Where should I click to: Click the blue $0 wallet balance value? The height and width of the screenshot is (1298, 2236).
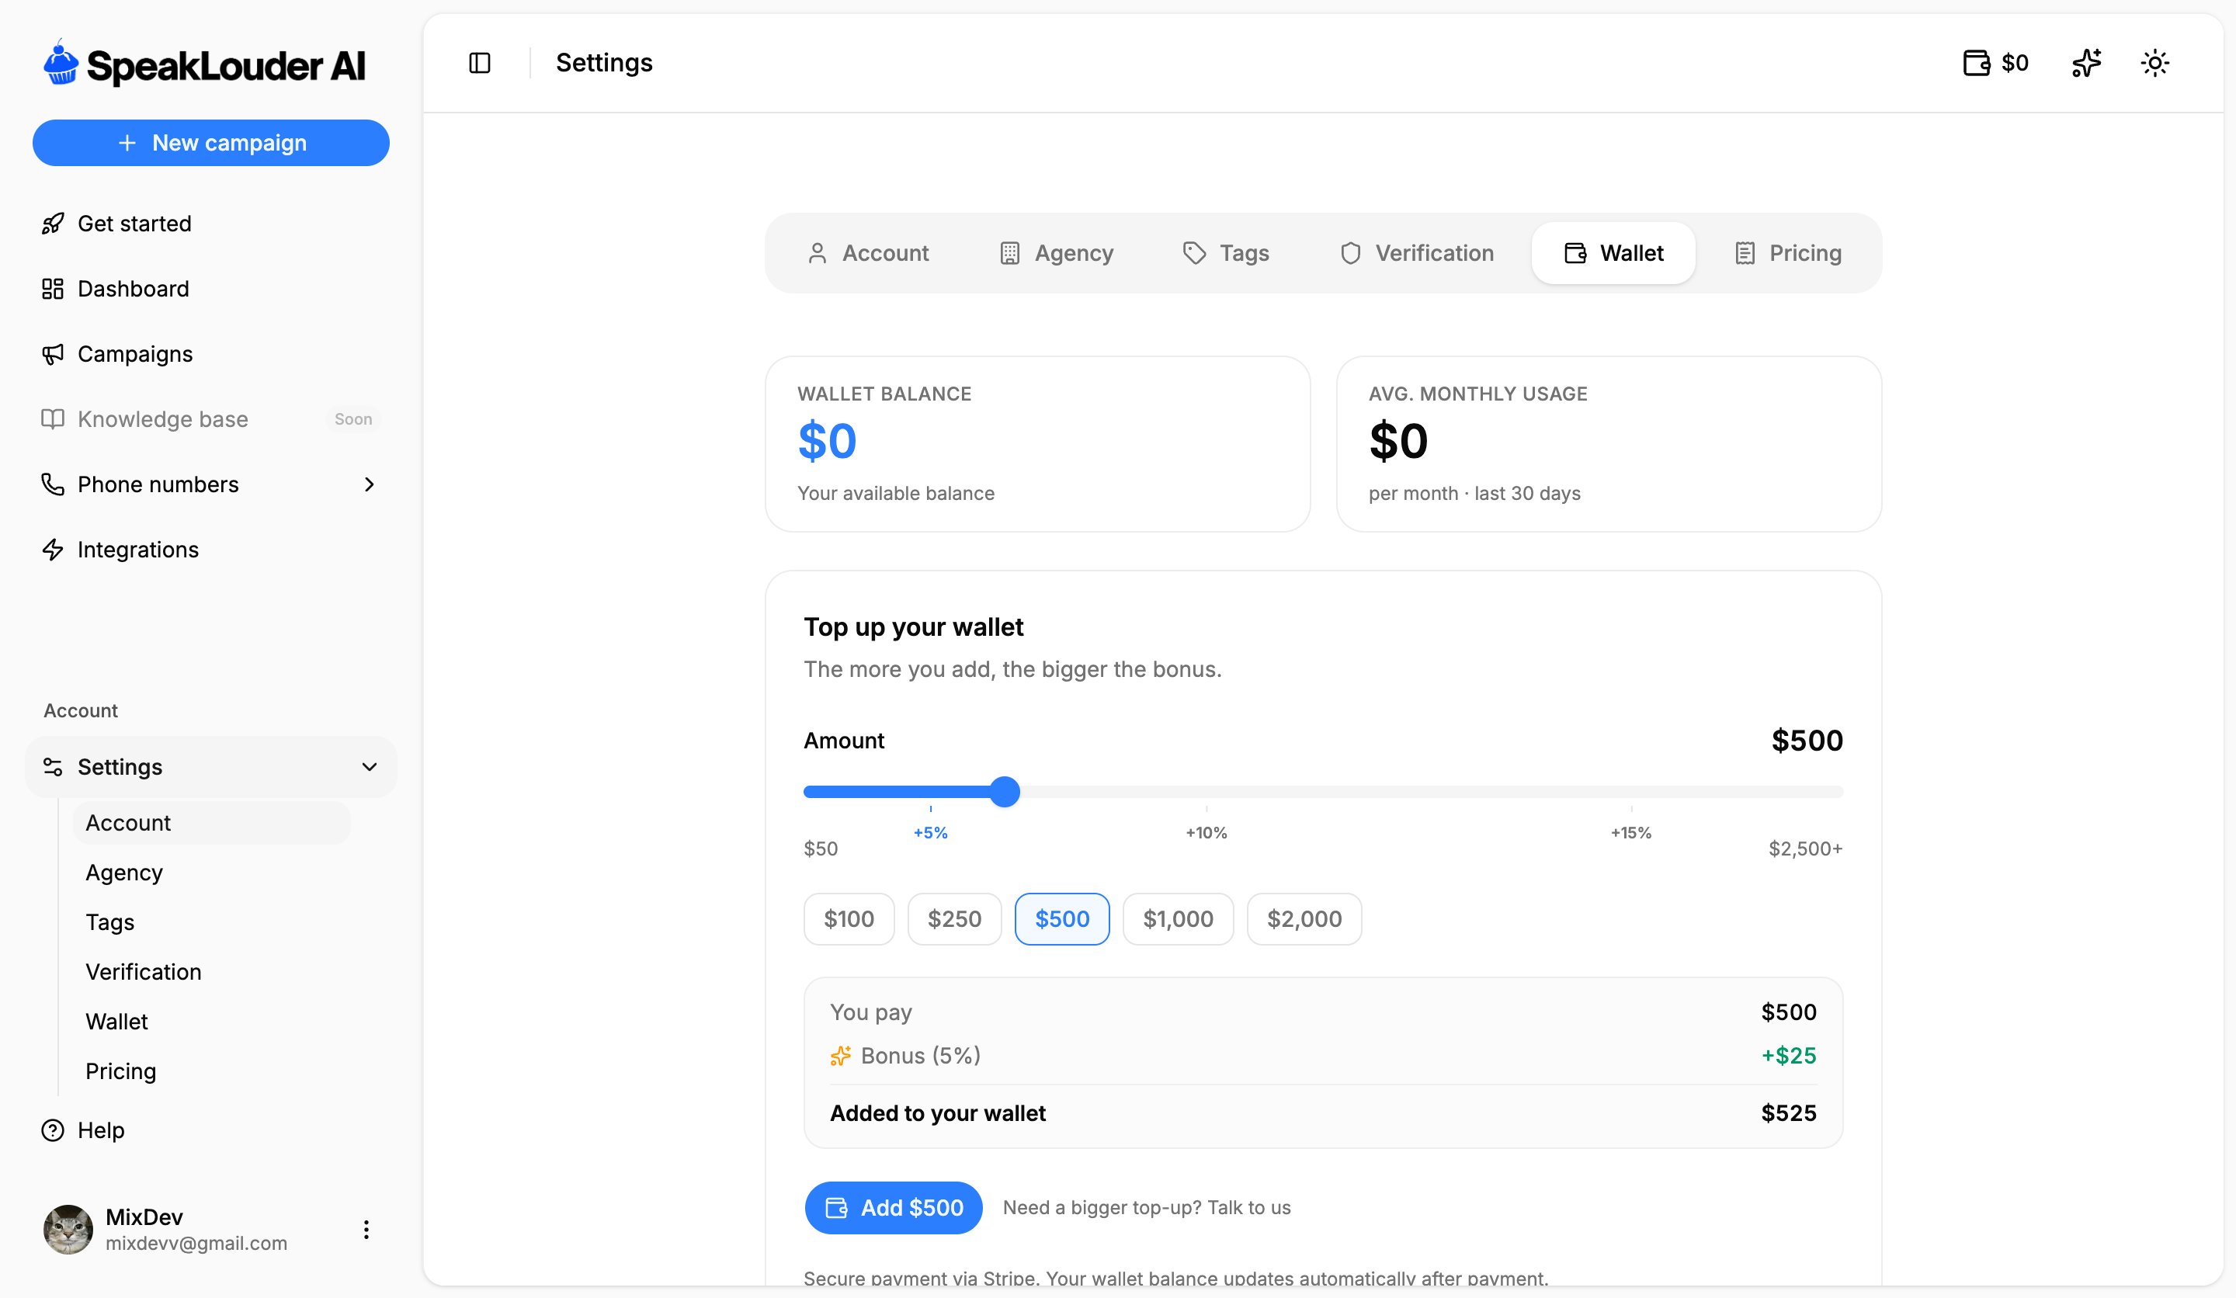pyautogui.click(x=827, y=441)
